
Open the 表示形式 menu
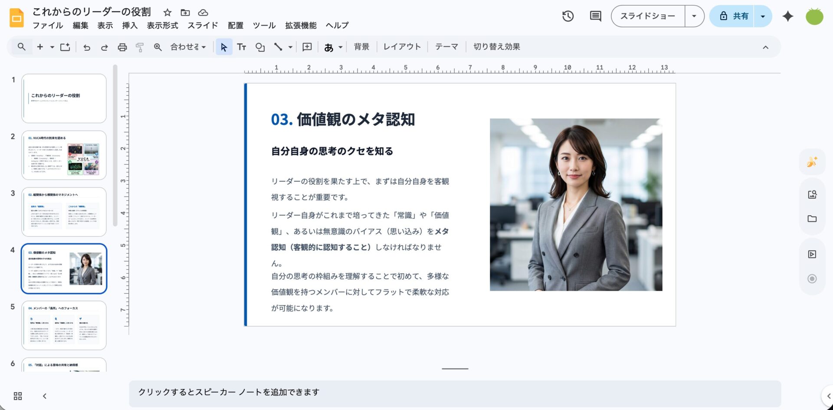162,26
